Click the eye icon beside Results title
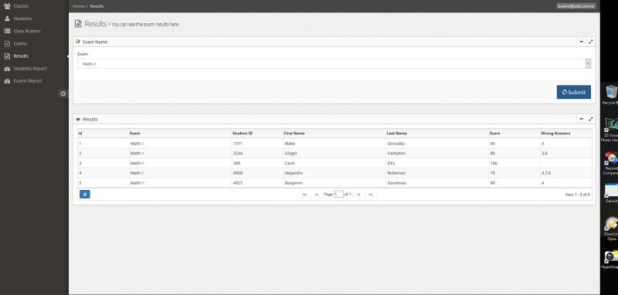 (x=78, y=119)
